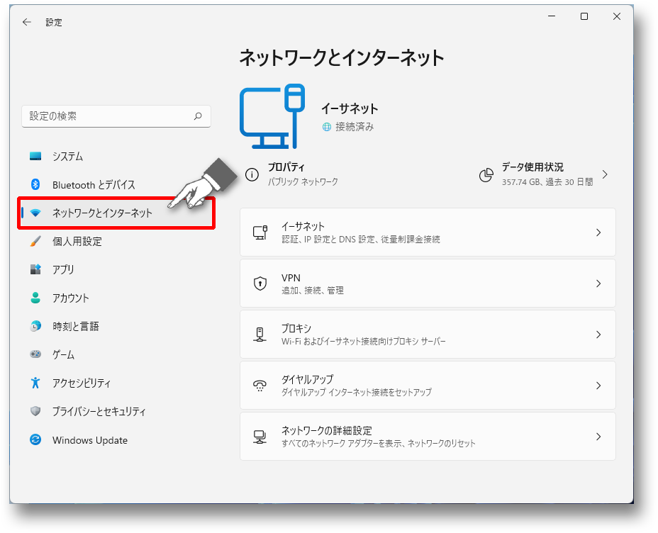Open システム in the sidebar
The width and height of the screenshot is (658, 533).
click(x=116, y=157)
